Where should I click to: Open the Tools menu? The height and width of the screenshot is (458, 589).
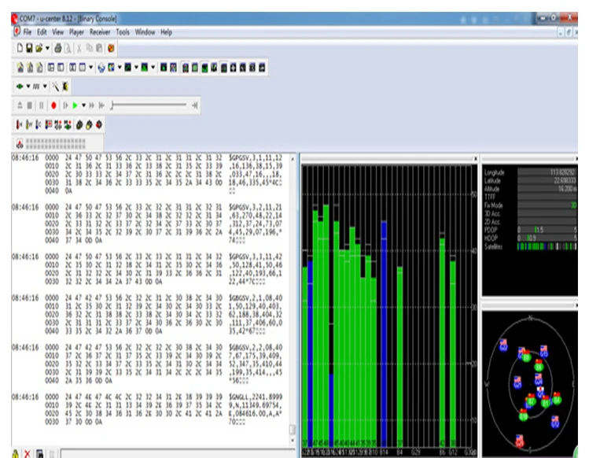(123, 32)
